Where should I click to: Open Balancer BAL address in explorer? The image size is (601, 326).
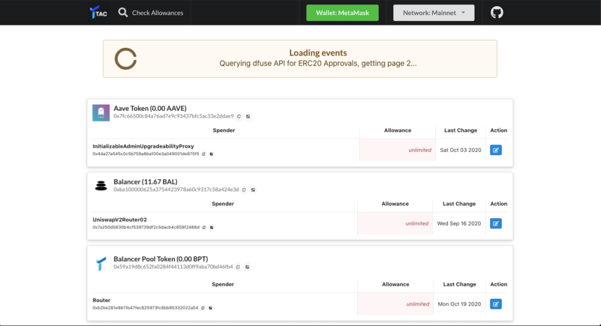pyautogui.click(x=253, y=190)
